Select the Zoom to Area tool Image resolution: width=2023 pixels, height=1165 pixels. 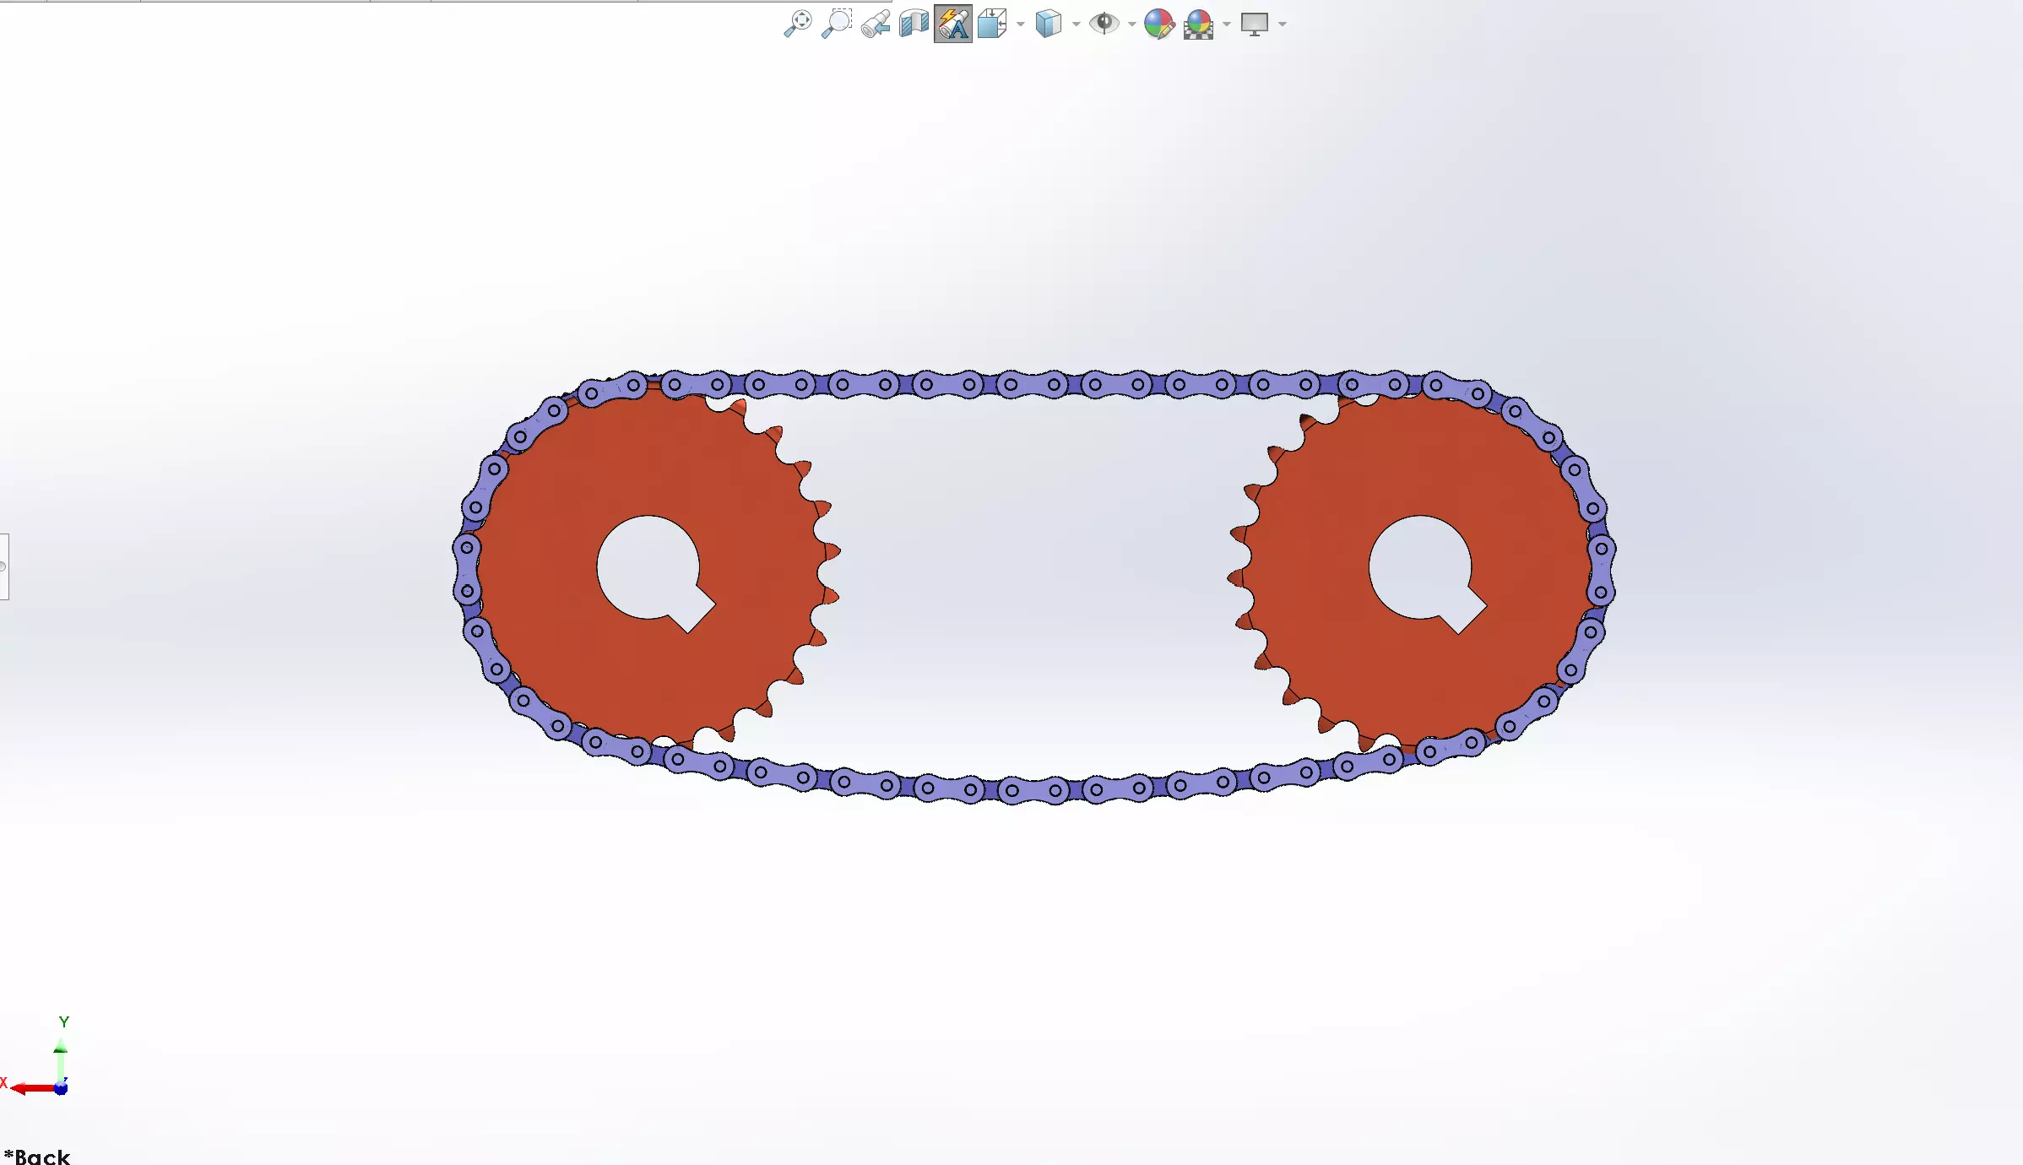pos(837,24)
